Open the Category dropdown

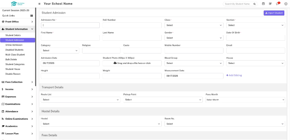coord(60,50)
